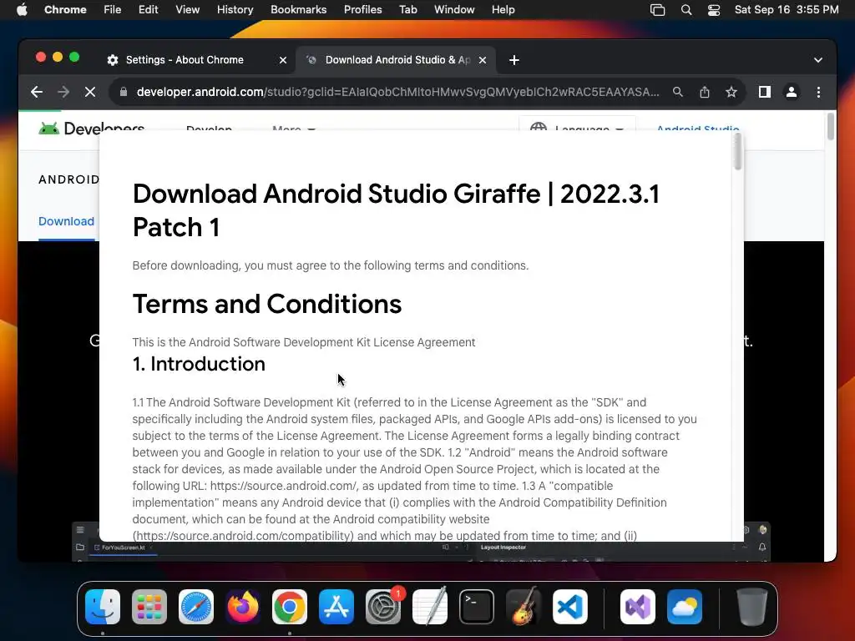Click the share page icon

tap(705, 92)
